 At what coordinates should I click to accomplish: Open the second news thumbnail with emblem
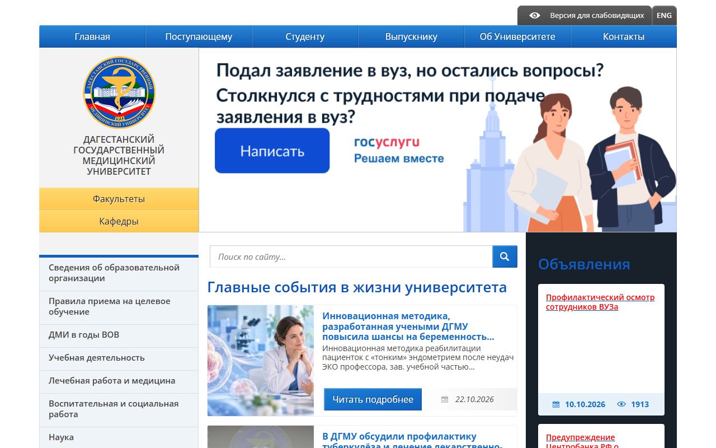tap(261, 437)
